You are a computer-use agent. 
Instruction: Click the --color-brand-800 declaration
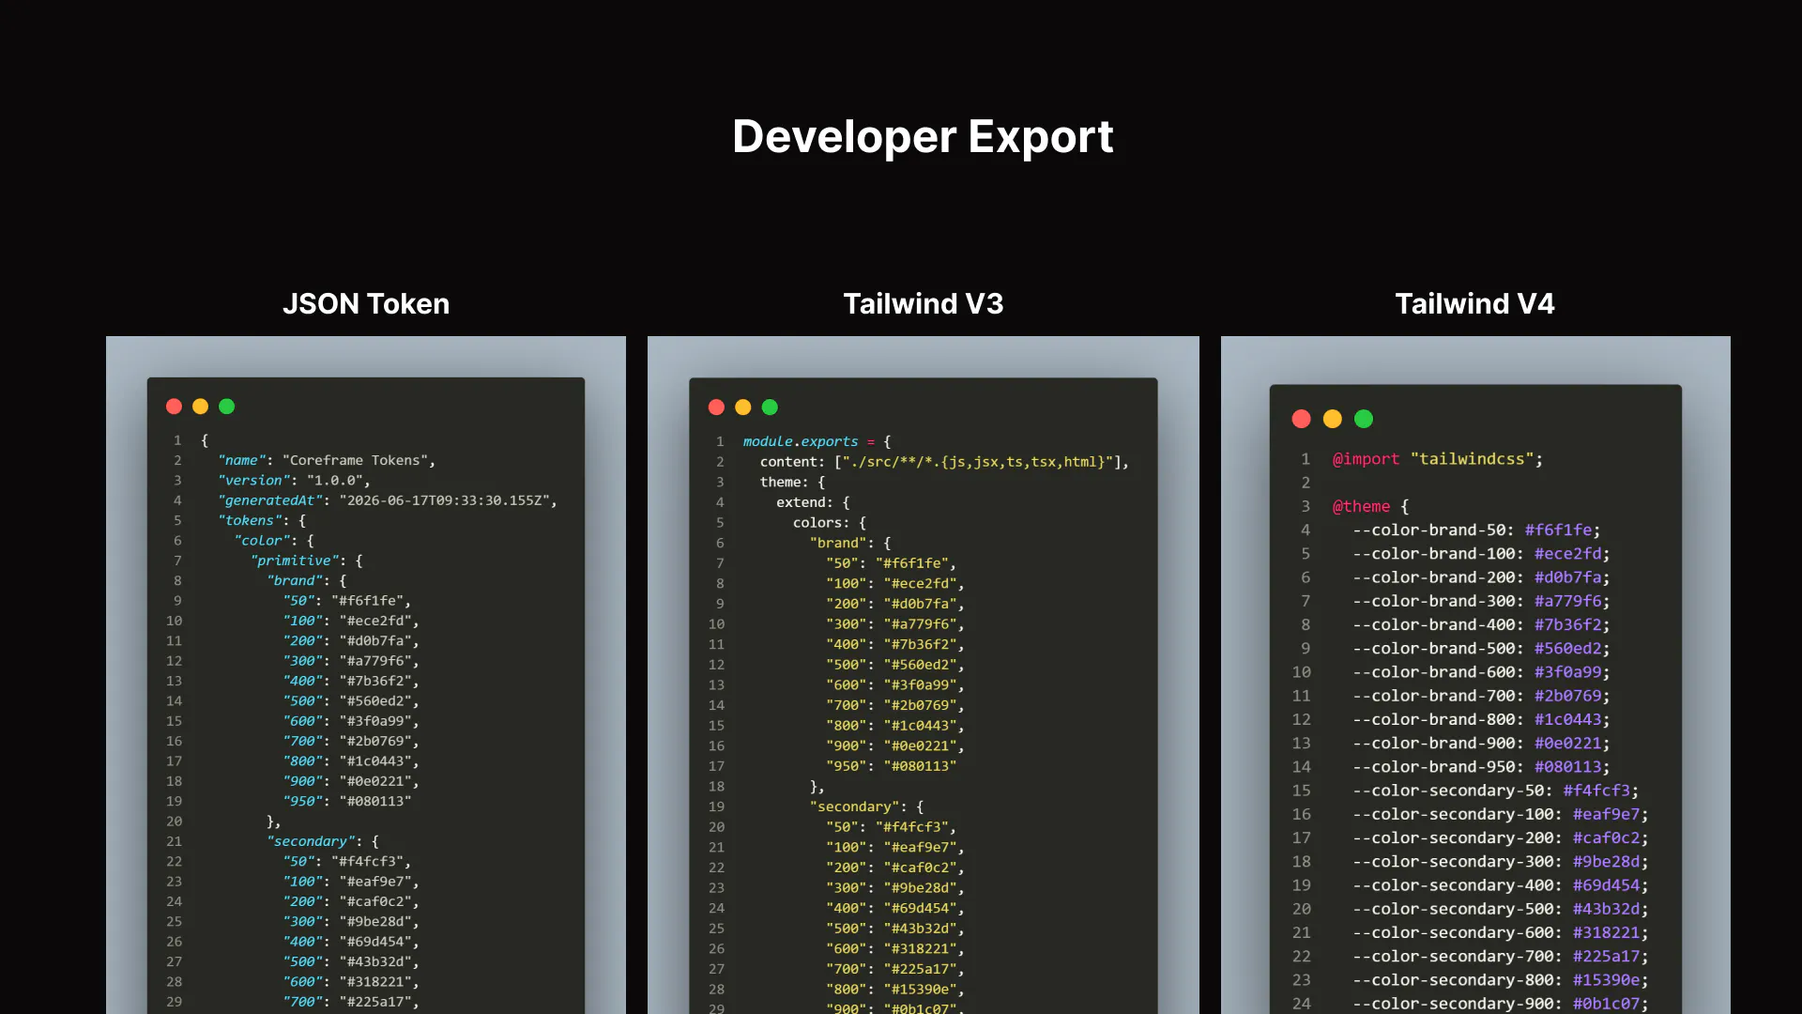[1482, 719]
